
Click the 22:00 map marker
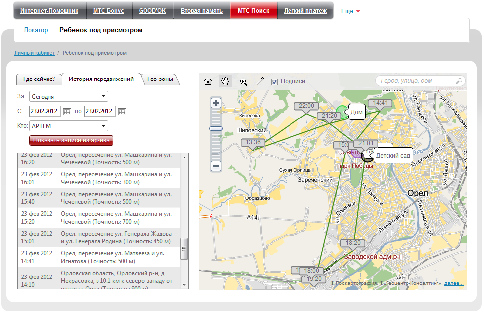coord(306,106)
